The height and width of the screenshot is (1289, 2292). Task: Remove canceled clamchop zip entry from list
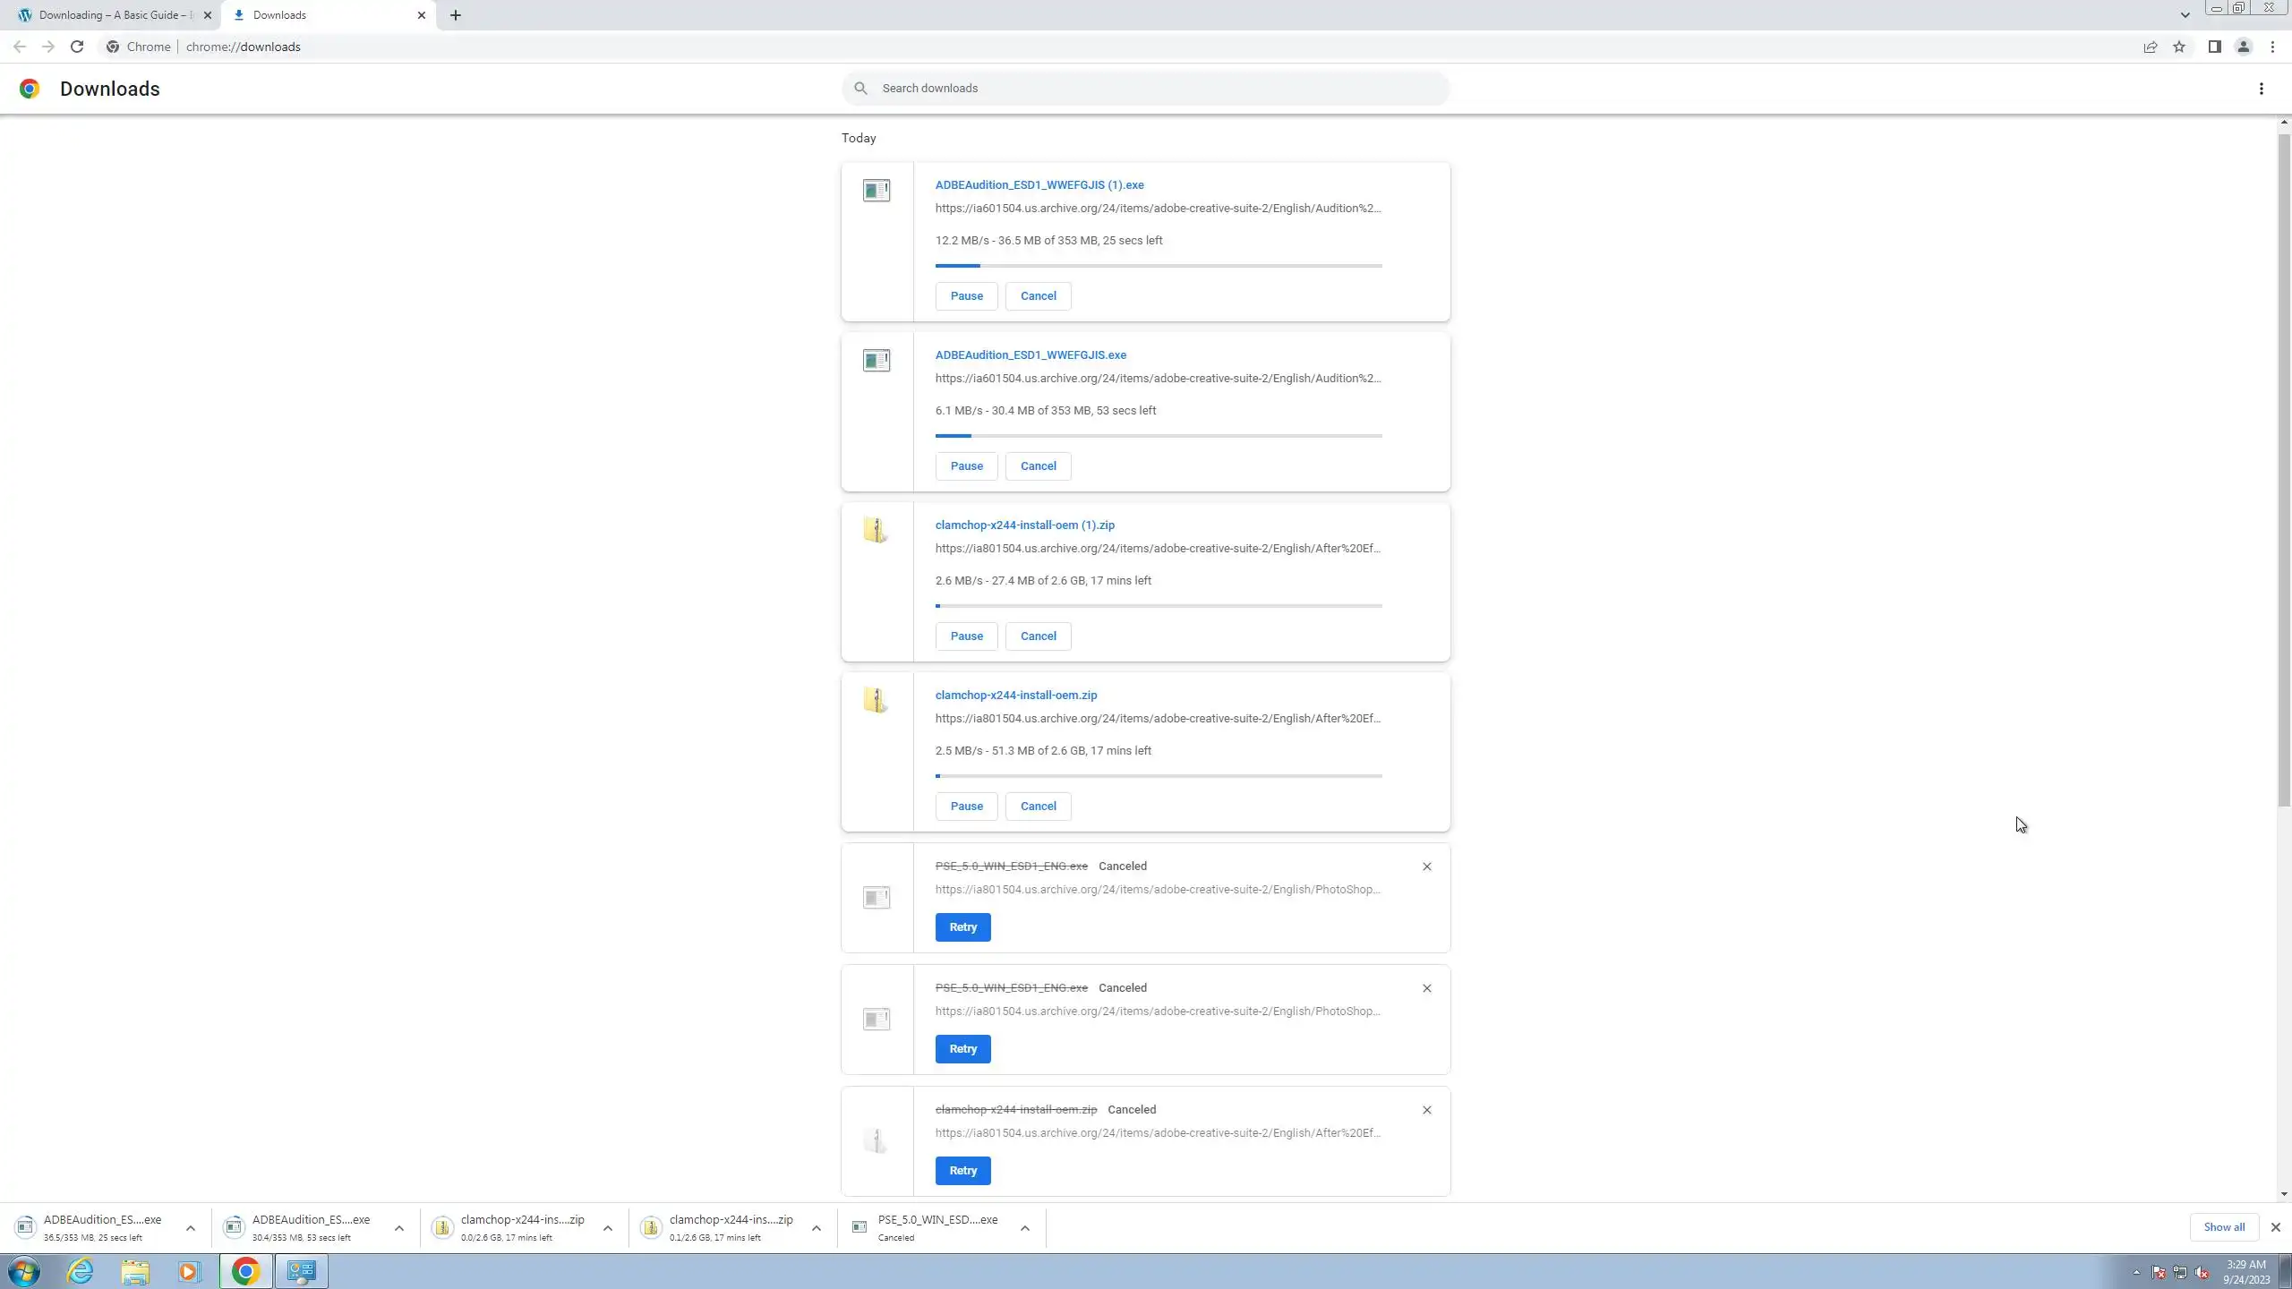pos(1427,1110)
